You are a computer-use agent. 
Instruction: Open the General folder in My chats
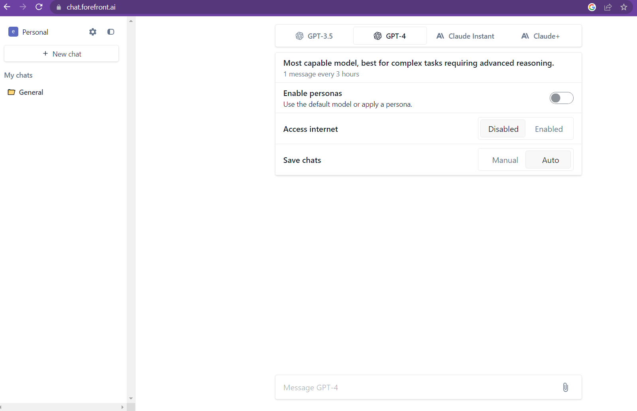click(x=31, y=92)
